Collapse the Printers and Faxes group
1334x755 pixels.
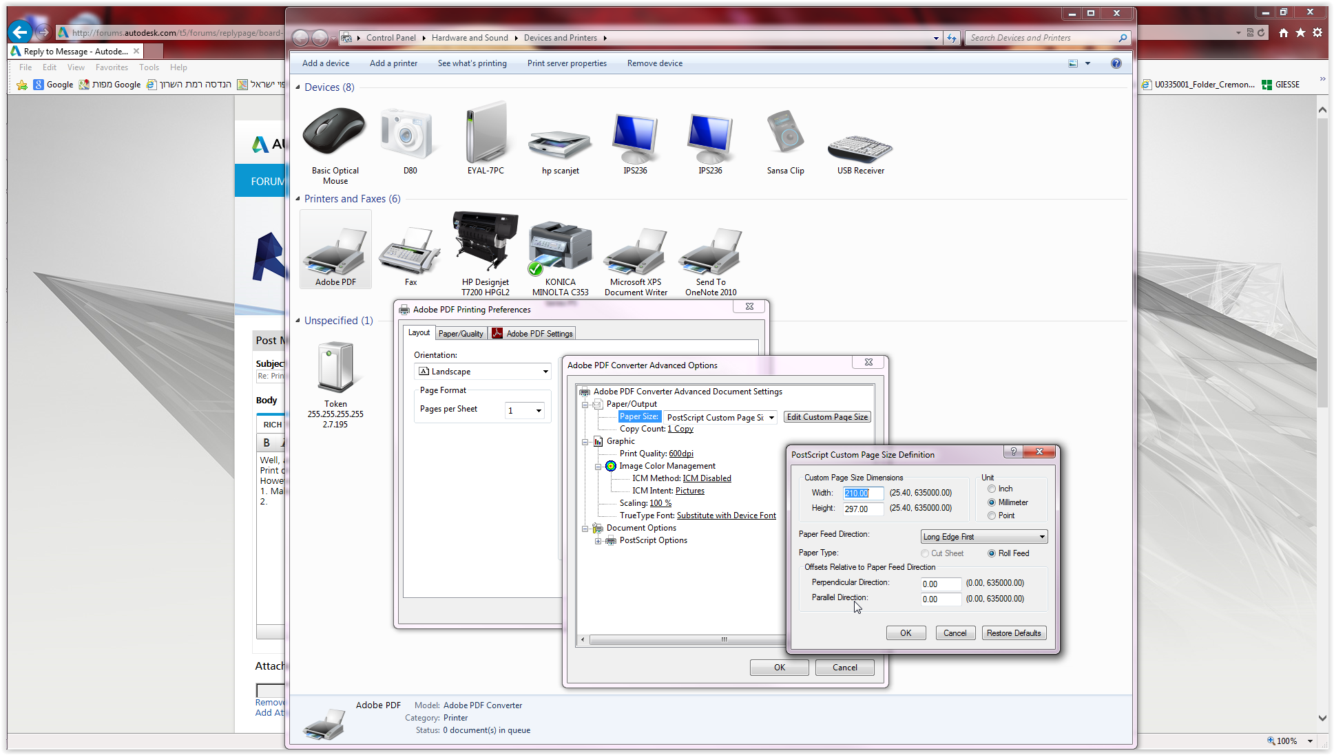click(x=298, y=199)
